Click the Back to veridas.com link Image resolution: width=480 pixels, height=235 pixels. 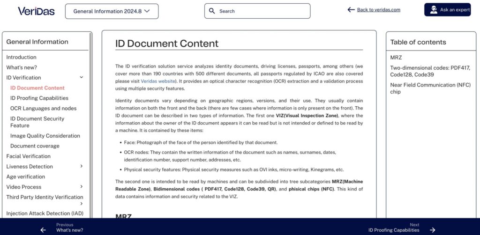tap(378, 10)
